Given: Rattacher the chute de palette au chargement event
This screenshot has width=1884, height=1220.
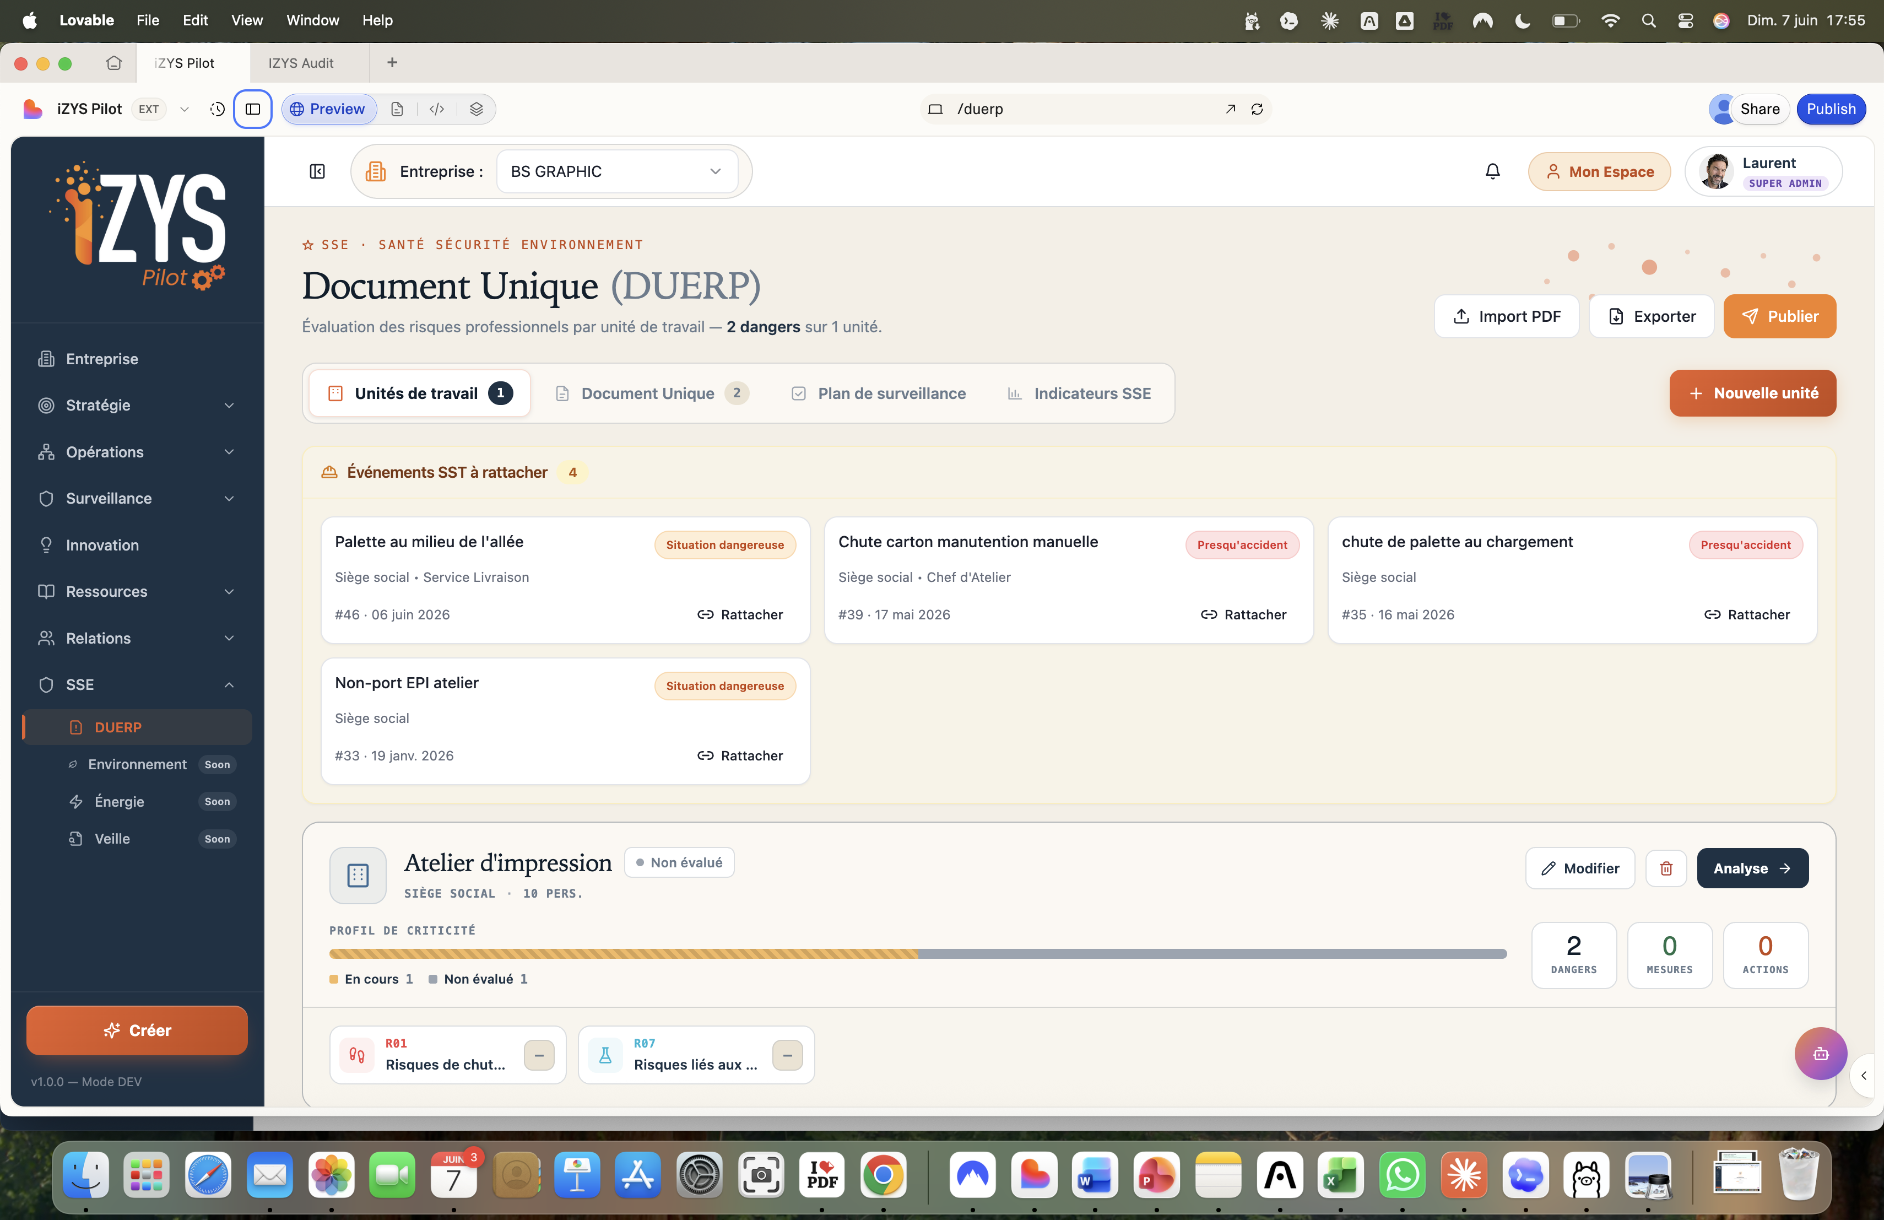Looking at the screenshot, I should pos(1747,615).
